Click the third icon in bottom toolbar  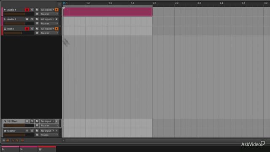pyautogui.click(x=13, y=141)
